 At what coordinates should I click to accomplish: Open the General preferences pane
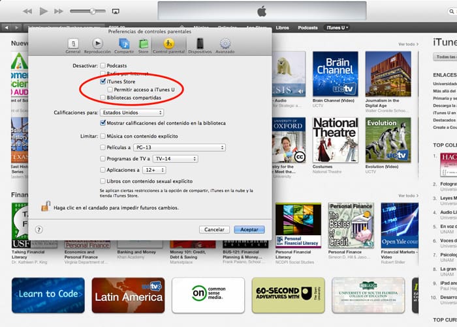point(73,46)
